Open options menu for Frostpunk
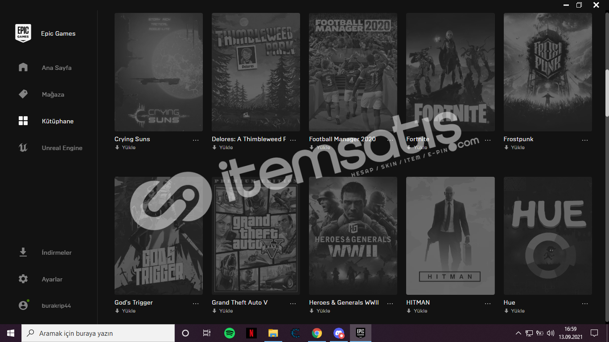 tap(585, 139)
